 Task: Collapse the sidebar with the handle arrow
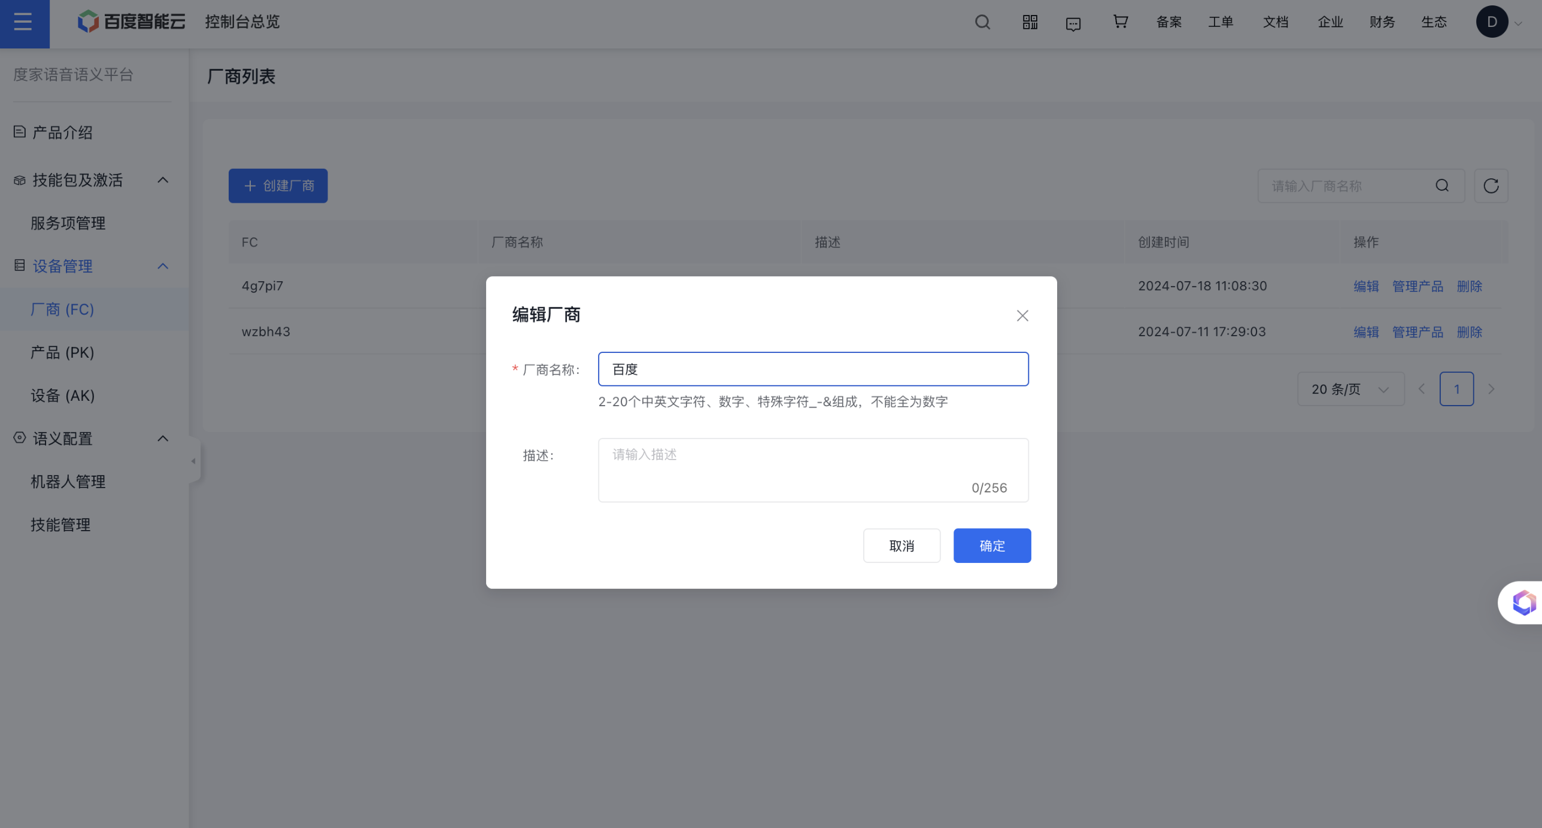[x=193, y=461]
